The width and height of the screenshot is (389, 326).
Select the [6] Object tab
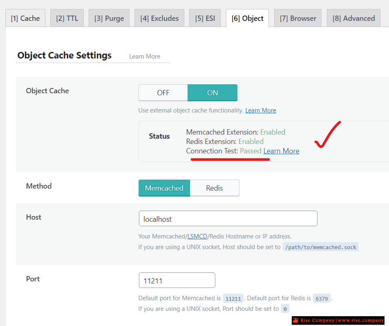click(247, 18)
